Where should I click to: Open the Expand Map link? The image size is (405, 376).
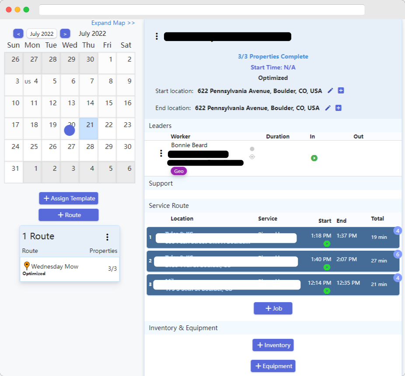pos(113,23)
